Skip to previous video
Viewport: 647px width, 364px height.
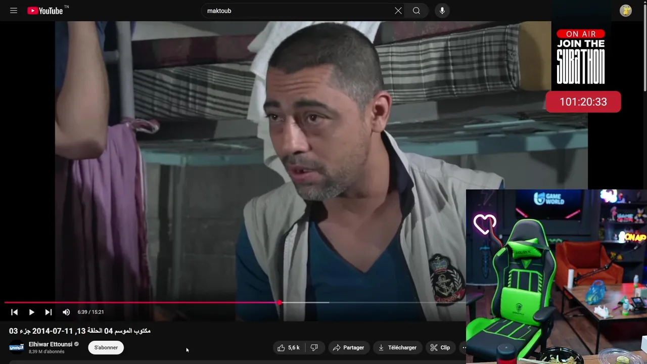[x=14, y=312]
